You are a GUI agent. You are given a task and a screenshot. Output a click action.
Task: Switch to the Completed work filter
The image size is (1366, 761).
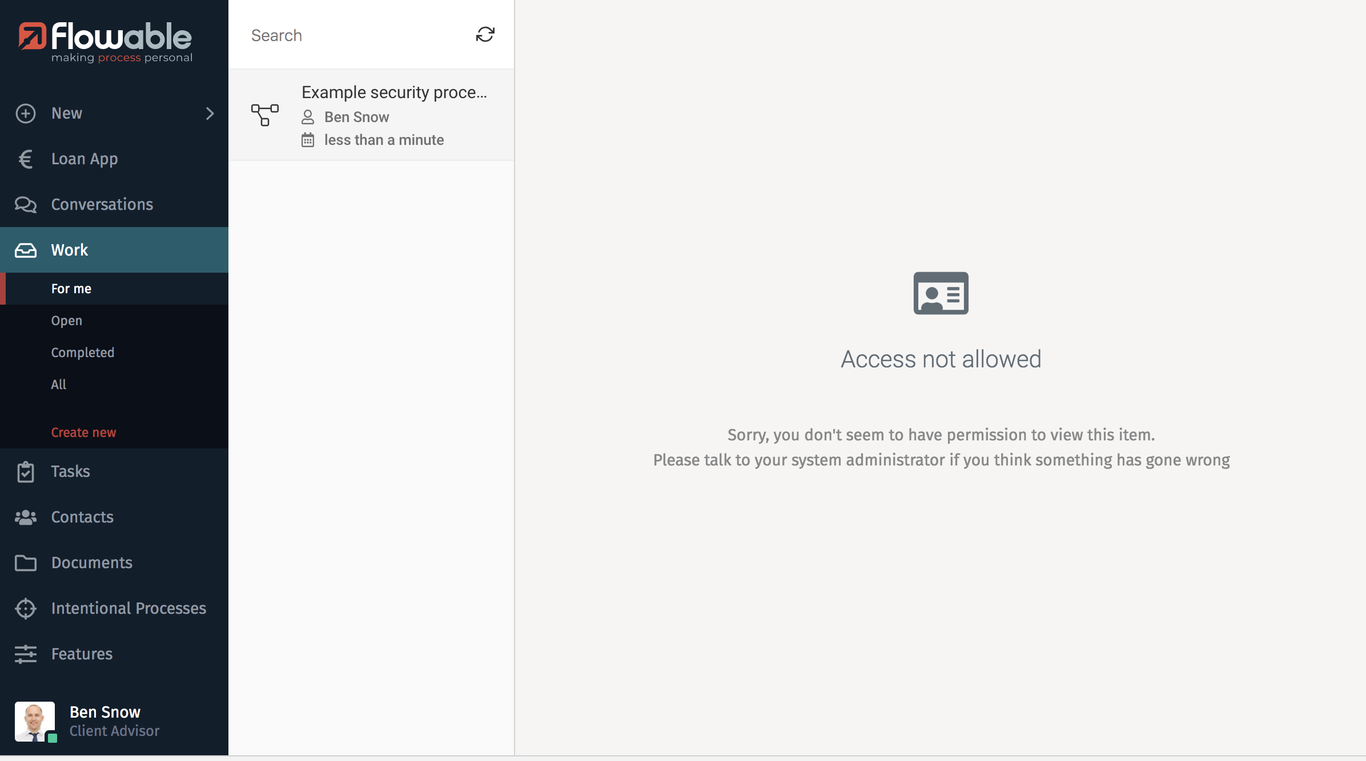82,352
